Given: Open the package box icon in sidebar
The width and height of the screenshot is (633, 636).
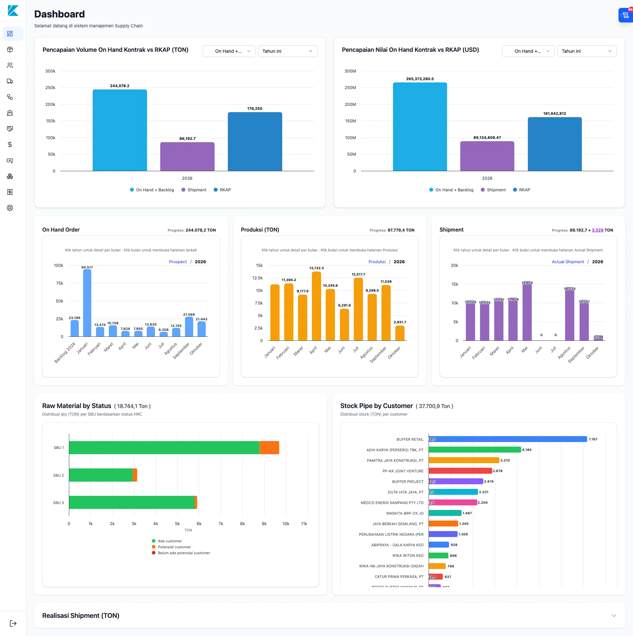Looking at the screenshot, I should (x=10, y=49).
